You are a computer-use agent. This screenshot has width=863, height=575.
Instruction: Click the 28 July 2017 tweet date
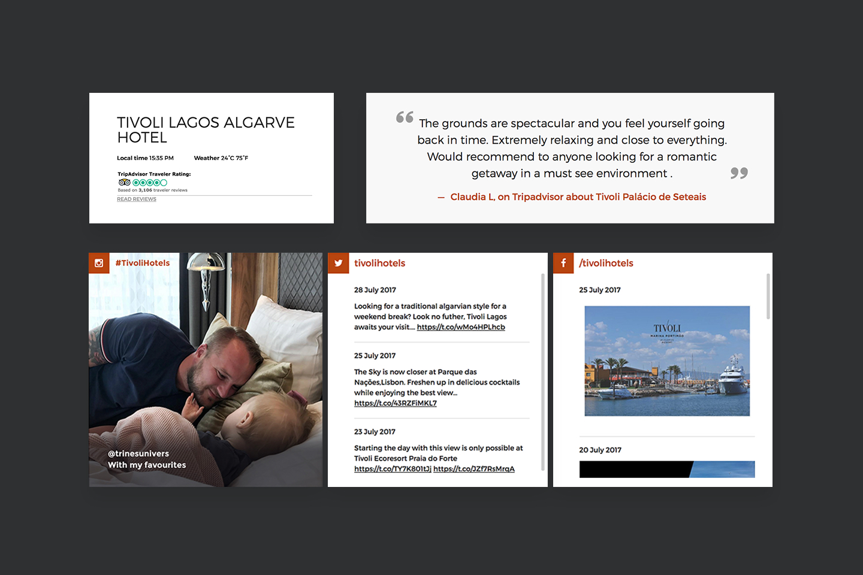pyautogui.click(x=375, y=290)
